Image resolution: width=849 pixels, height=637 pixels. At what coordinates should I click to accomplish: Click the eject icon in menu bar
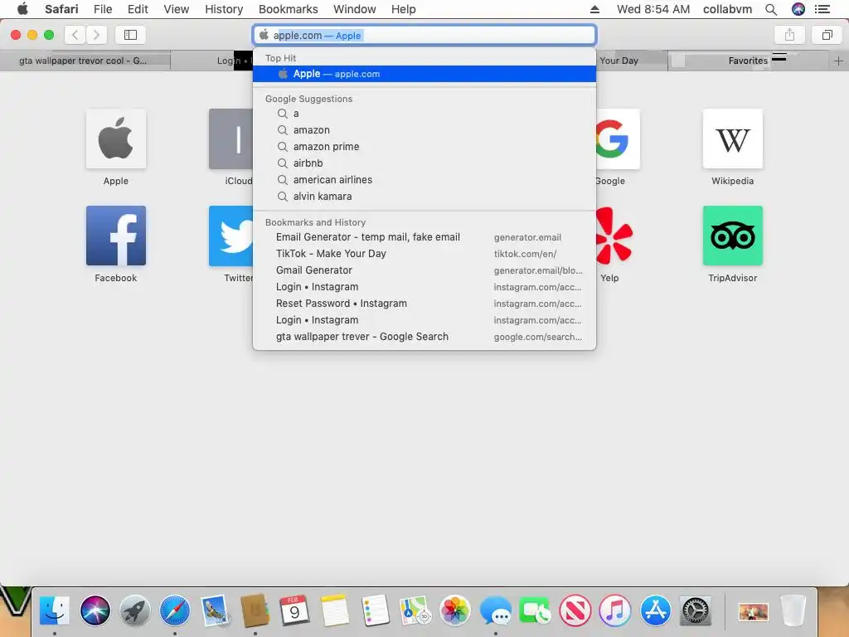click(594, 9)
